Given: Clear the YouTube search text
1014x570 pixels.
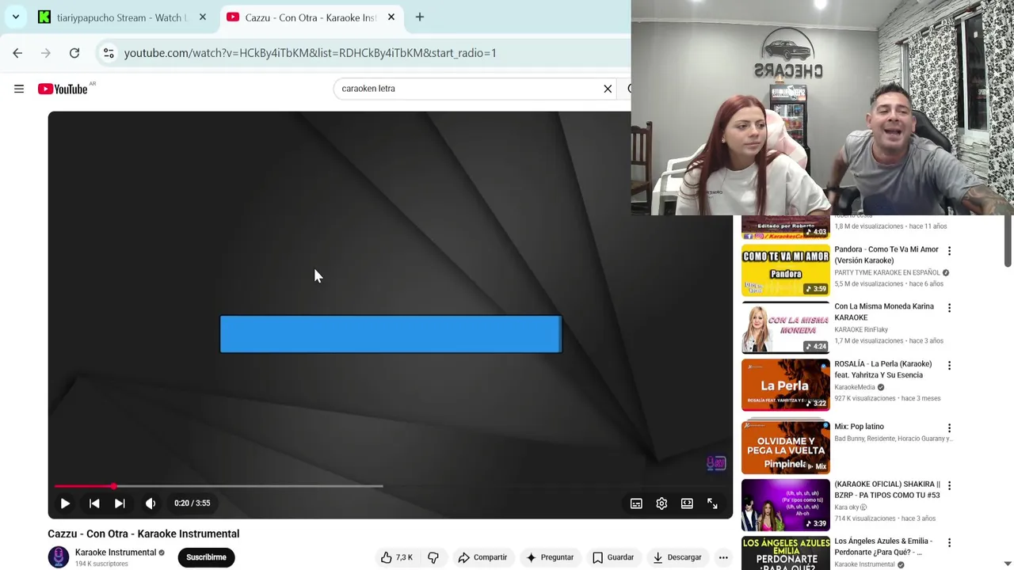Looking at the screenshot, I should [x=608, y=89].
